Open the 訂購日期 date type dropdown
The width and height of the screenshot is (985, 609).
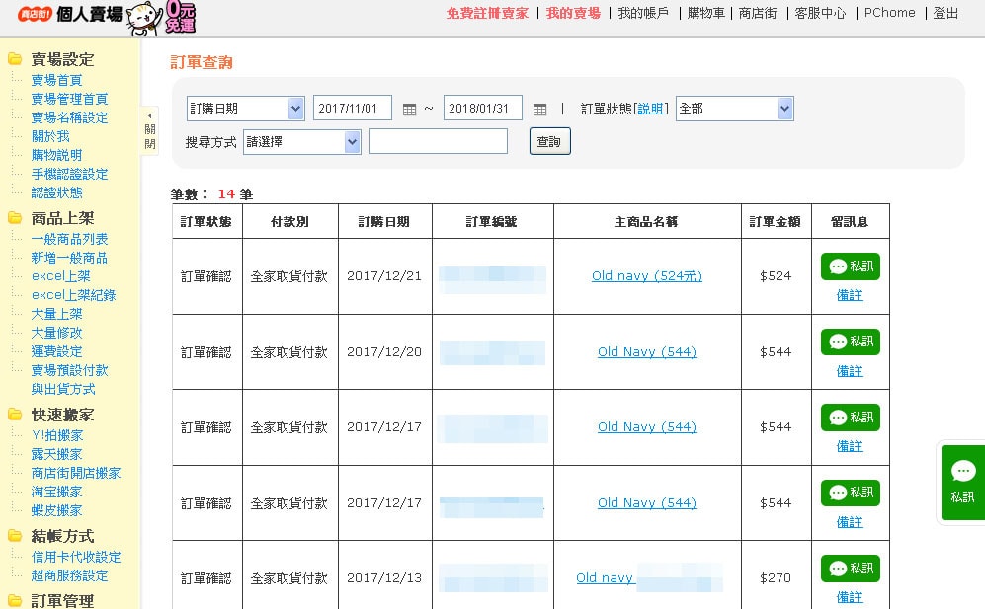tap(246, 109)
